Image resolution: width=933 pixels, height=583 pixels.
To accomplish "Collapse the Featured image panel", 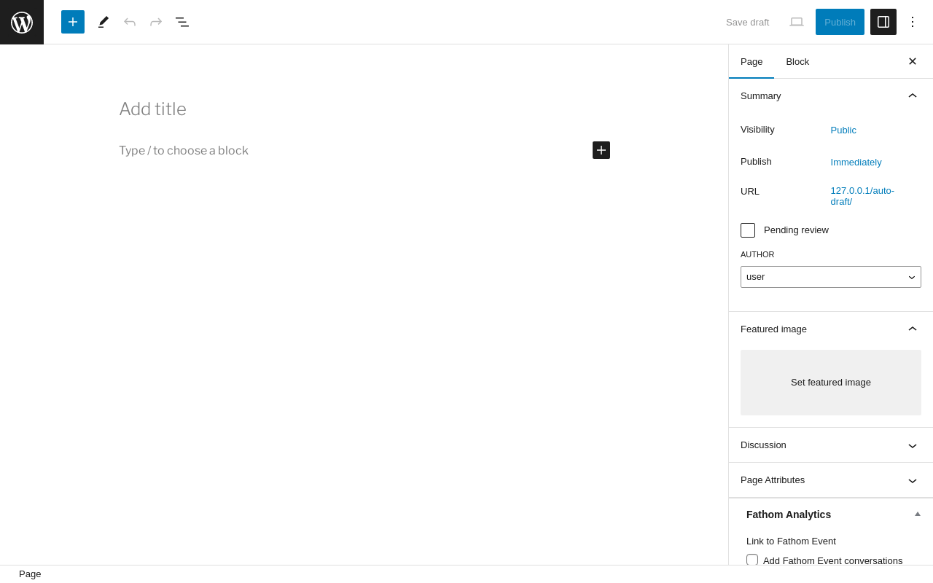I will pos(831,329).
